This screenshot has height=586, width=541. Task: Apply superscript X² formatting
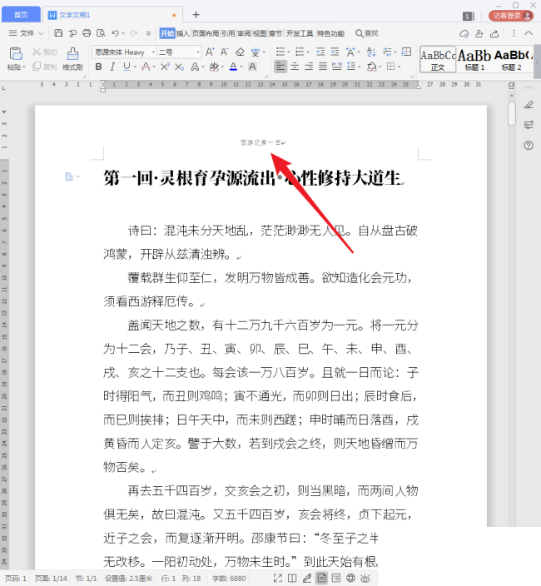[x=165, y=67]
